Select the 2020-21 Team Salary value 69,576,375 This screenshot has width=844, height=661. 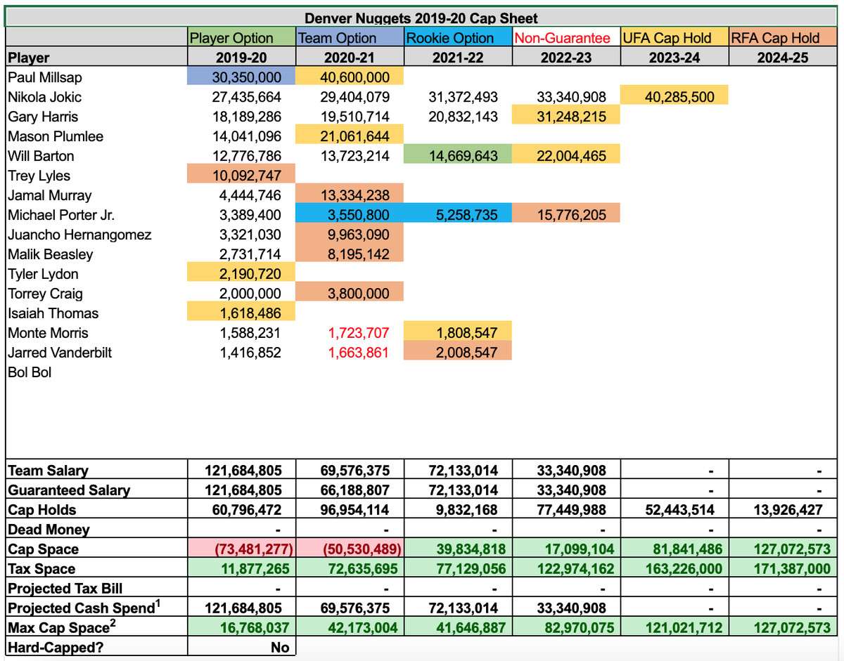[x=350, y=470]
